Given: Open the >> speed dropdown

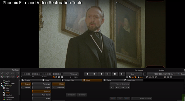Looking at the screenshot, I should (139, 74).
